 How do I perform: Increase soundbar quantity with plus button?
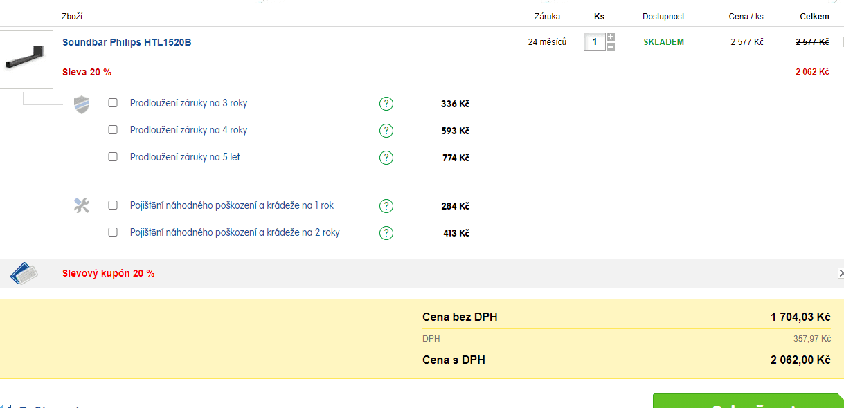point(611,37)
